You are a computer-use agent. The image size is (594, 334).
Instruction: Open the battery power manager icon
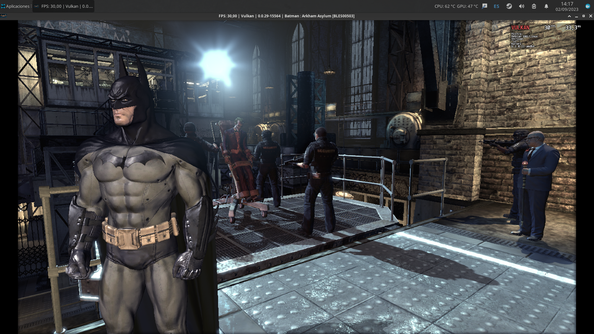(x=534, y=6)
